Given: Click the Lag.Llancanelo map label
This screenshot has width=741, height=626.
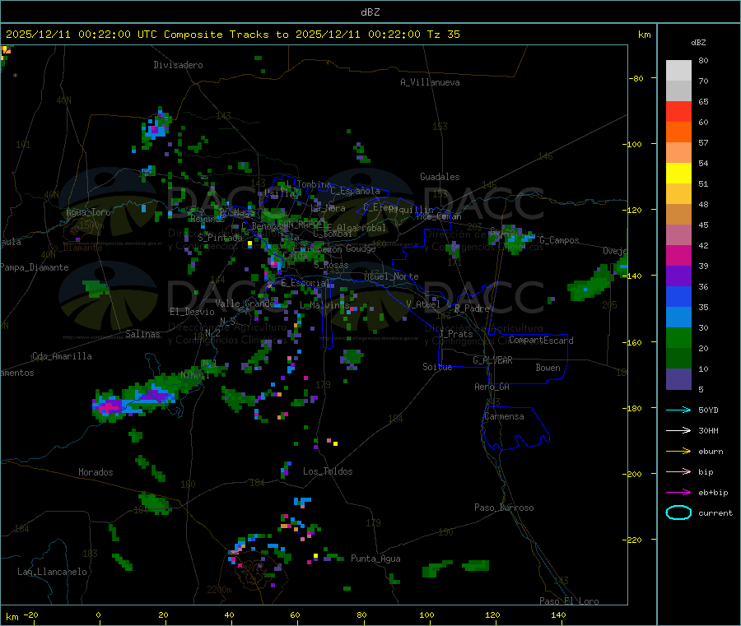Looking at the screenshot, I should tap(53, 573).
